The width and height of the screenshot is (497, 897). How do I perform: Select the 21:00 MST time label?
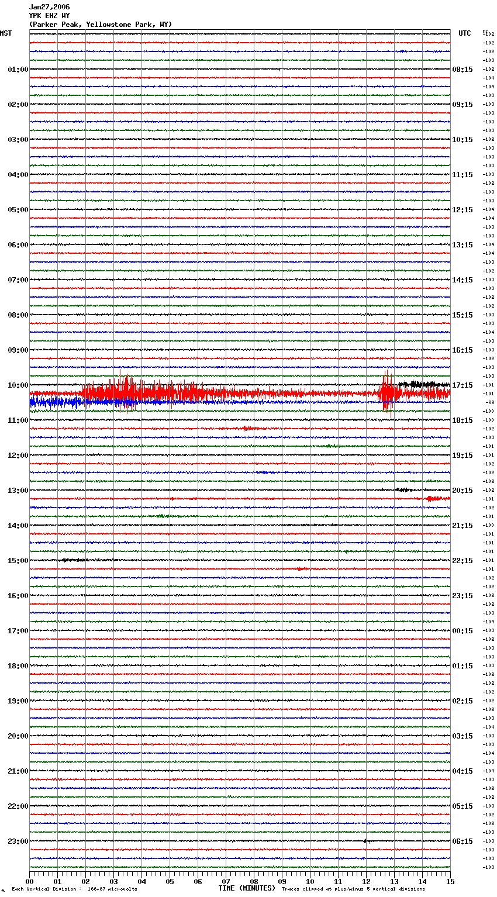(x=18, y=771)
